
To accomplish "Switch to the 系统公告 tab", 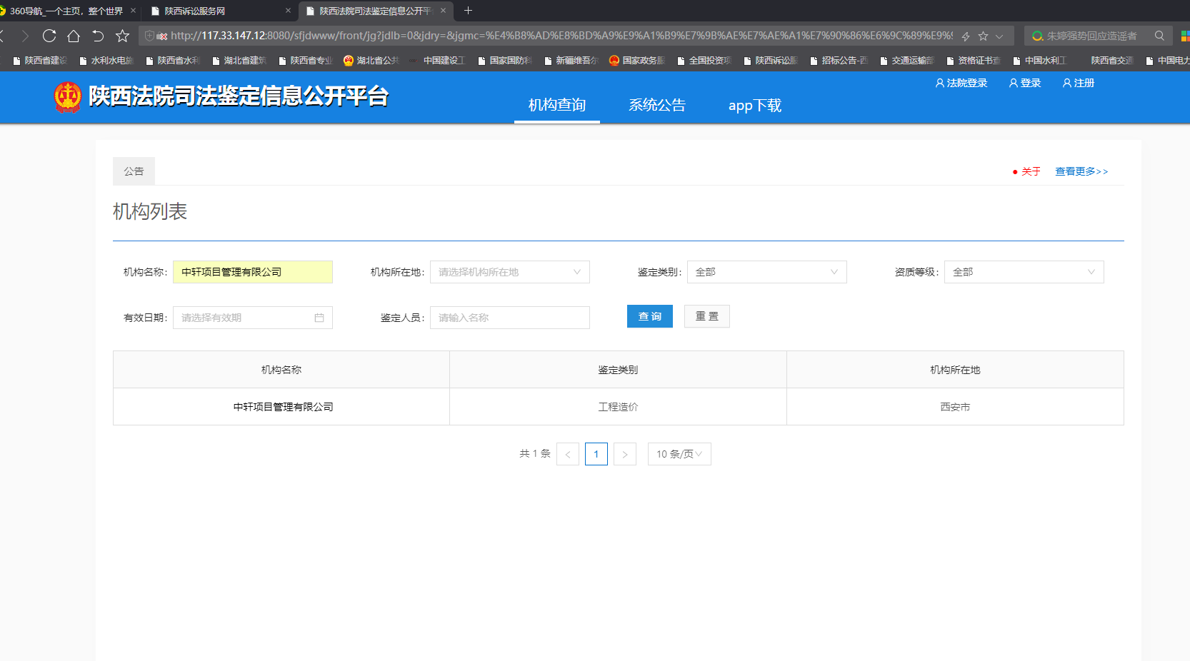I will point(656,106).
